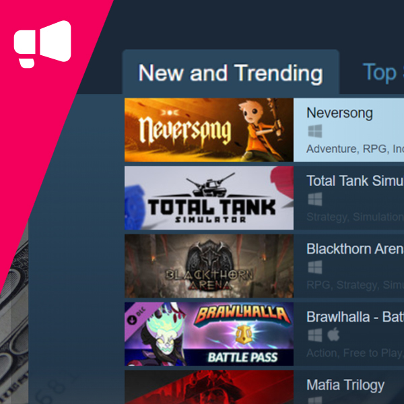Open the Neversong game title
Screen dimensions: 404x404
(339, 113)
